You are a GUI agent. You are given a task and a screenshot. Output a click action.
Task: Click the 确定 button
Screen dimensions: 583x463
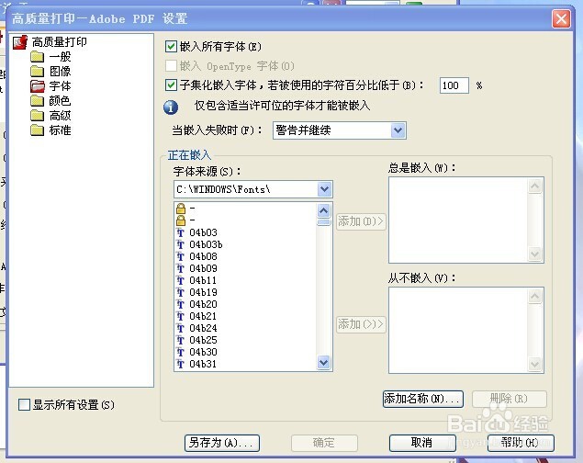[x=324, y=443]
